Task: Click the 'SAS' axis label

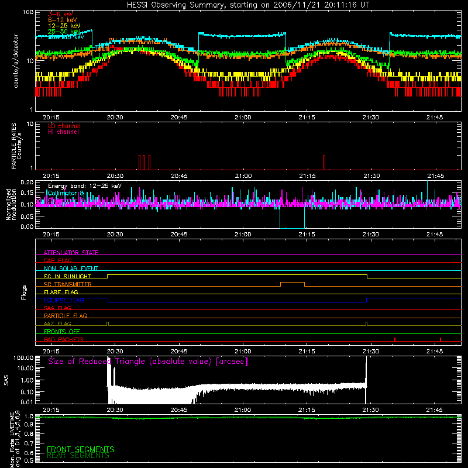Action: point(6,380)
